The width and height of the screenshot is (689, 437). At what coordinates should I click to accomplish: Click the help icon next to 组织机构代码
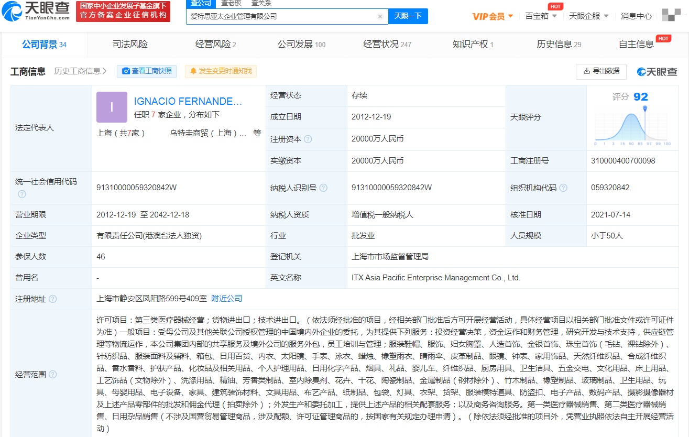563,188
